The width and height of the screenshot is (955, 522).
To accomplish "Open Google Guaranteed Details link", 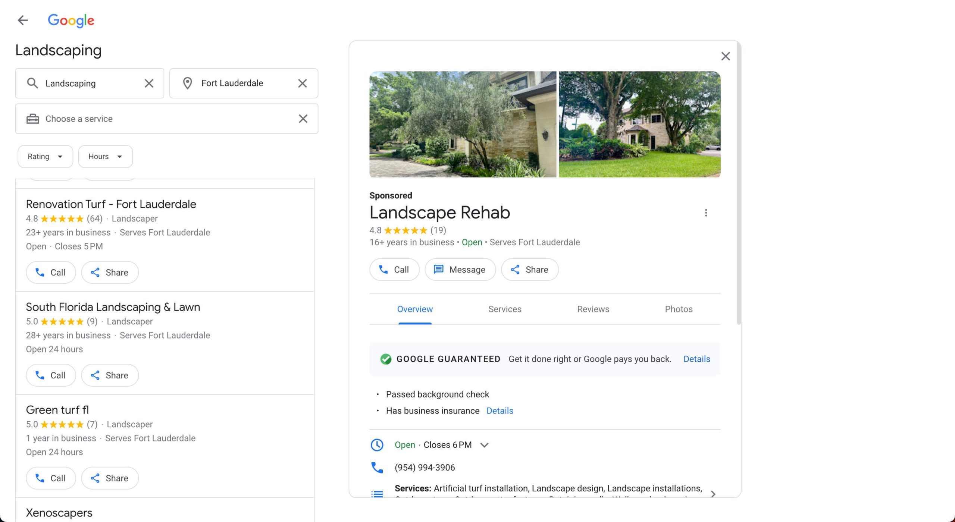I will click(x=696, y=359).
